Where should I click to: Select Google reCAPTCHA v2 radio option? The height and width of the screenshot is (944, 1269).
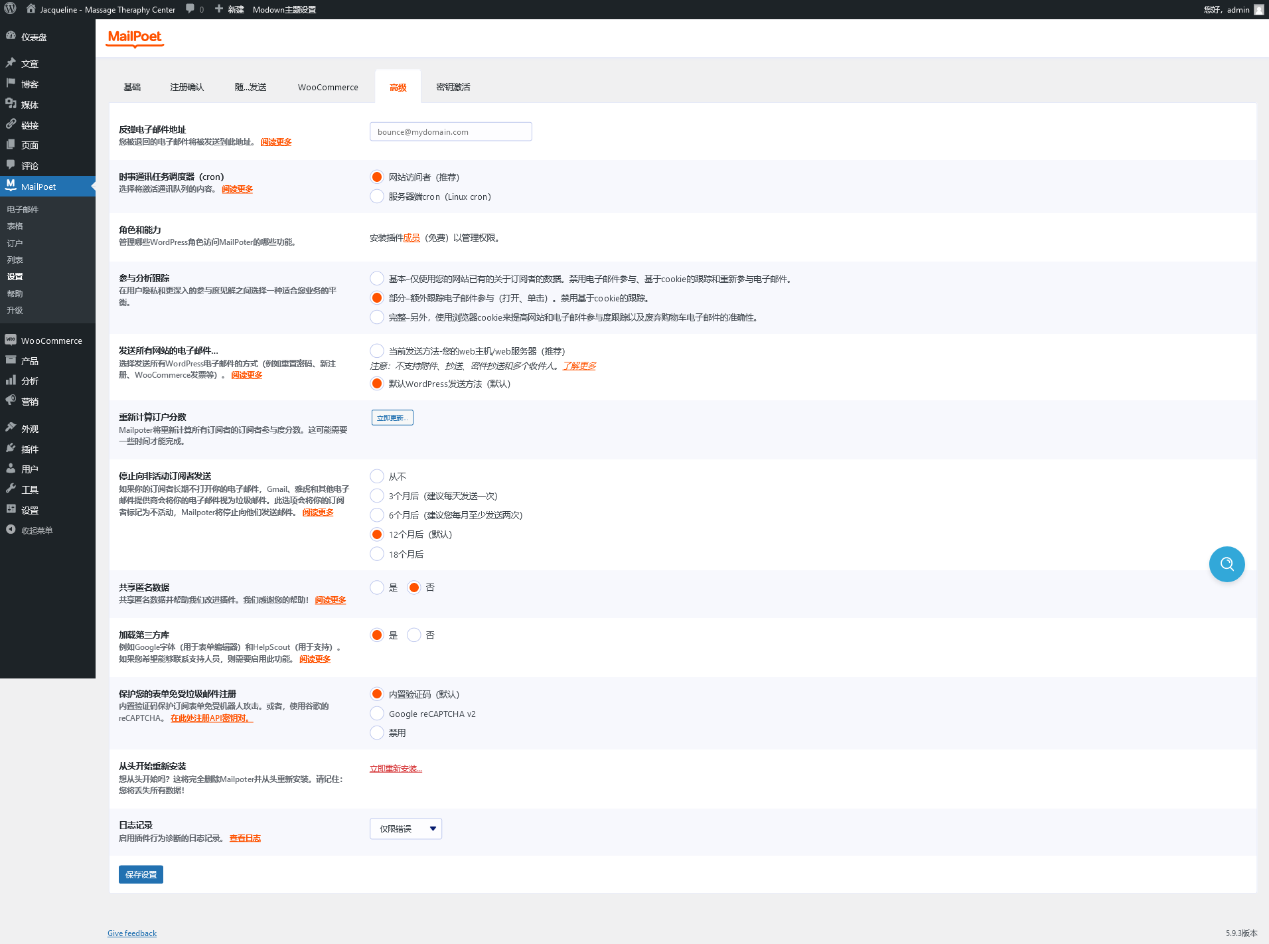(x=377, y=714)
